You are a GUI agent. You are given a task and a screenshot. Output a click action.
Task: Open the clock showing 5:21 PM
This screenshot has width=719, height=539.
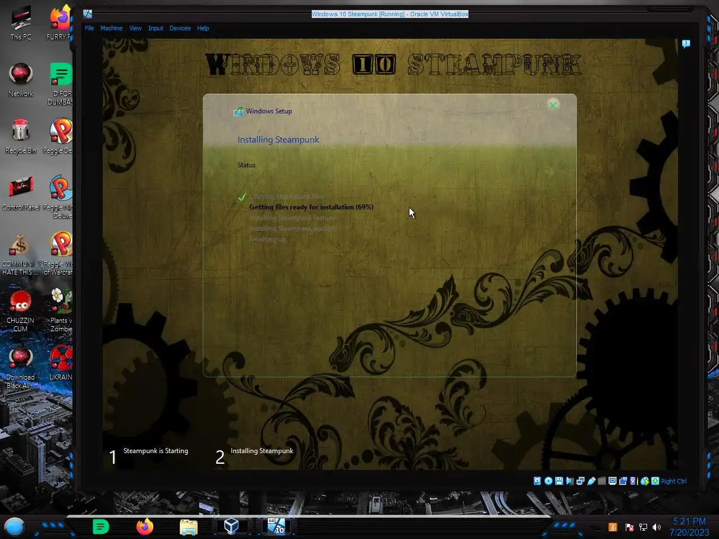(689, 527)
